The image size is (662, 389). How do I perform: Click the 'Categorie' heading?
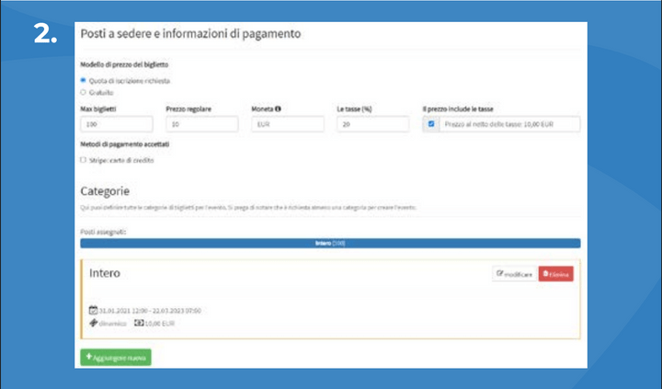coord(105,191)
